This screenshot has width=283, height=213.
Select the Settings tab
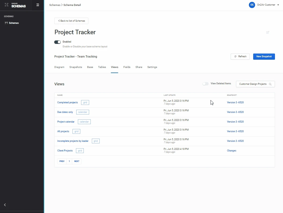click(152, 67)
